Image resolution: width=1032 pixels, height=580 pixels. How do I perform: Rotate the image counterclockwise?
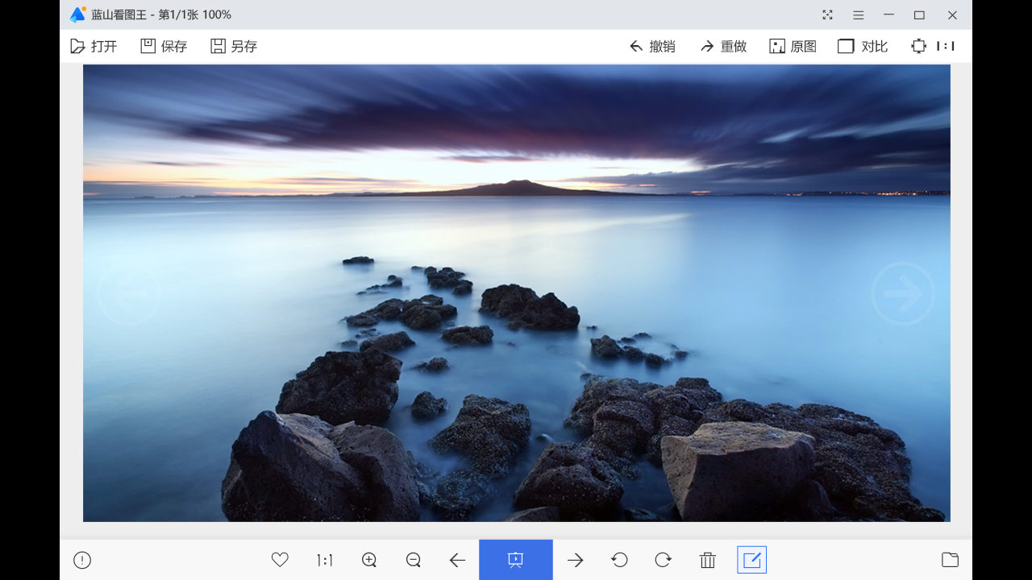(619, 560)
